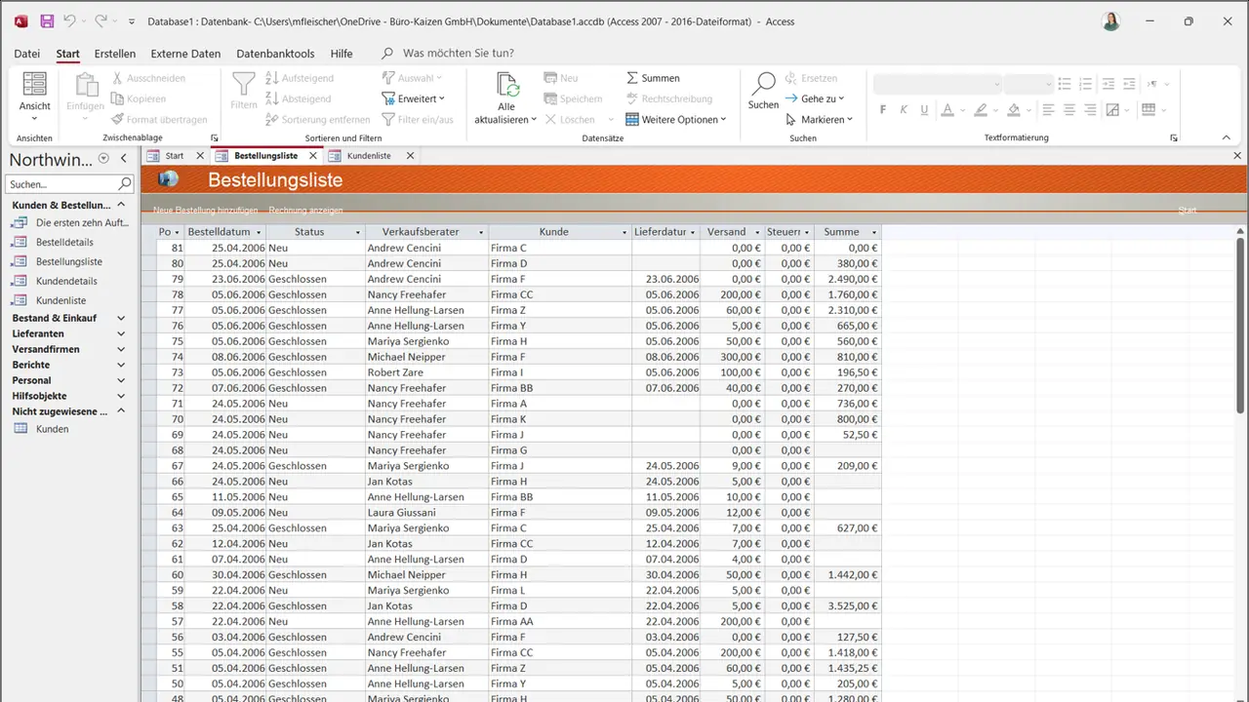Viewport: 1249px width, 702px height.
Task: Switch to the Kundenliste document tab
Action: point(368,156)
